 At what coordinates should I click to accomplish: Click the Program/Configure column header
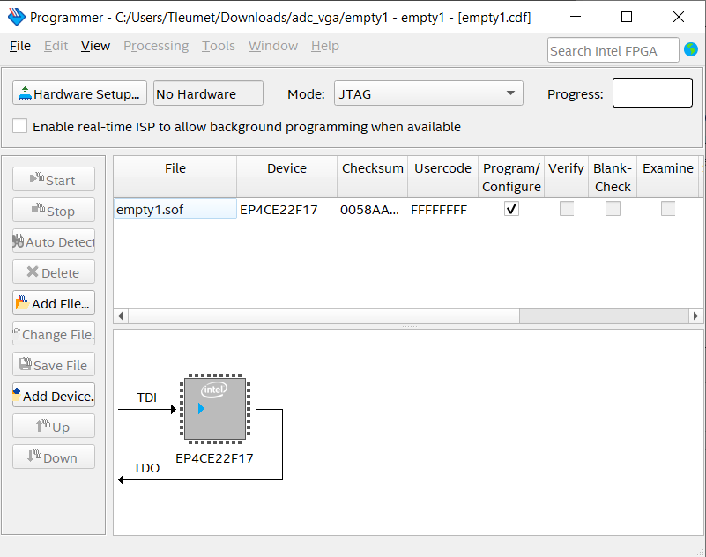click(511, 176)
